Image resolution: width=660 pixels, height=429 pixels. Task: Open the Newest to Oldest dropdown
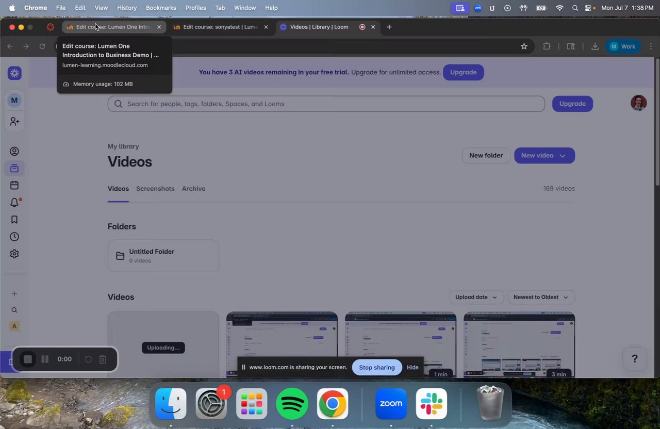541,297
